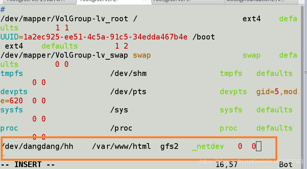307x169 pixels.
Task: Click the _netdev mount option
Action: coord(208,147)
